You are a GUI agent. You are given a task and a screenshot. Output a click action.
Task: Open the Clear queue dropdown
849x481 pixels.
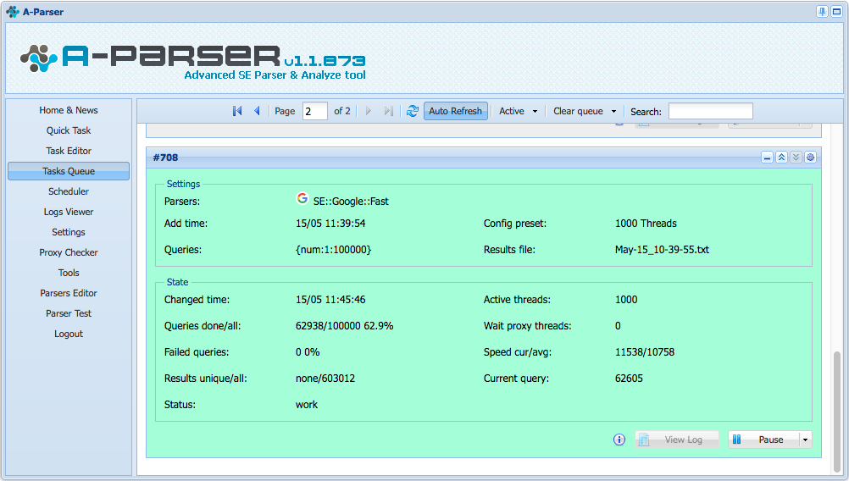(x=585, y=111)
